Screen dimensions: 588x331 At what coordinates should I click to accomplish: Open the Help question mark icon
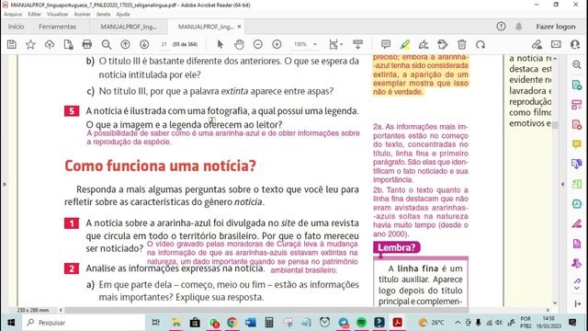pyautogui.click(x=501, y=27)
